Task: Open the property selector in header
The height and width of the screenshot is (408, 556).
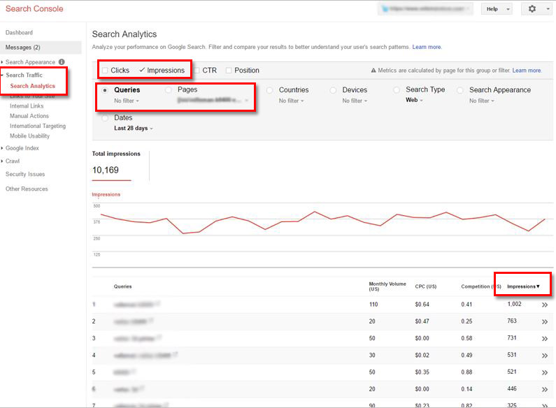Action: (x=425, y=9)
